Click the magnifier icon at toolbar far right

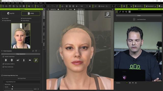pos(159,6)
